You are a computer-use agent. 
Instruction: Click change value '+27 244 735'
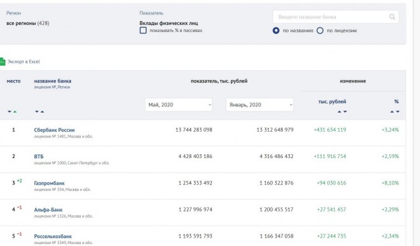pos(331,236)
